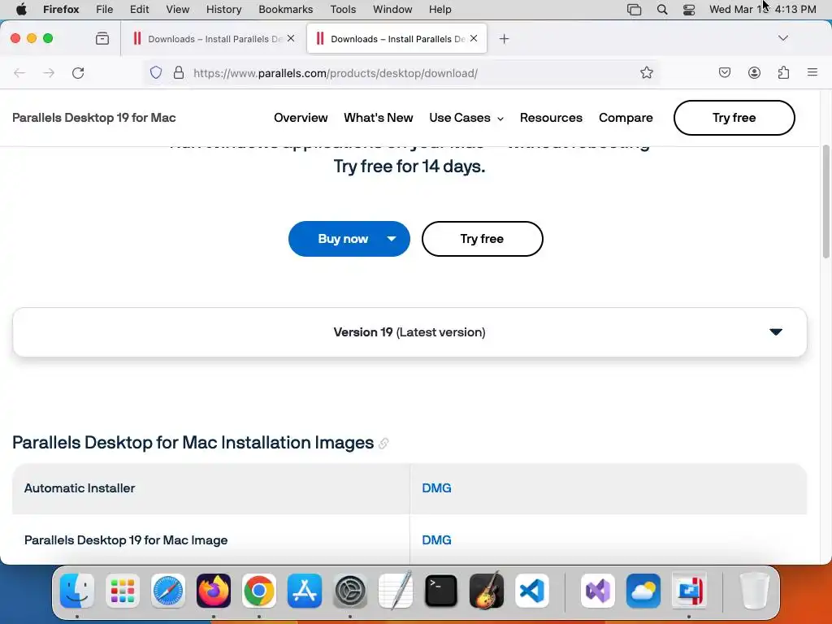This screenshot has height=624, width=832.
Task: Close the second Downloads tab
Action: 474,38
